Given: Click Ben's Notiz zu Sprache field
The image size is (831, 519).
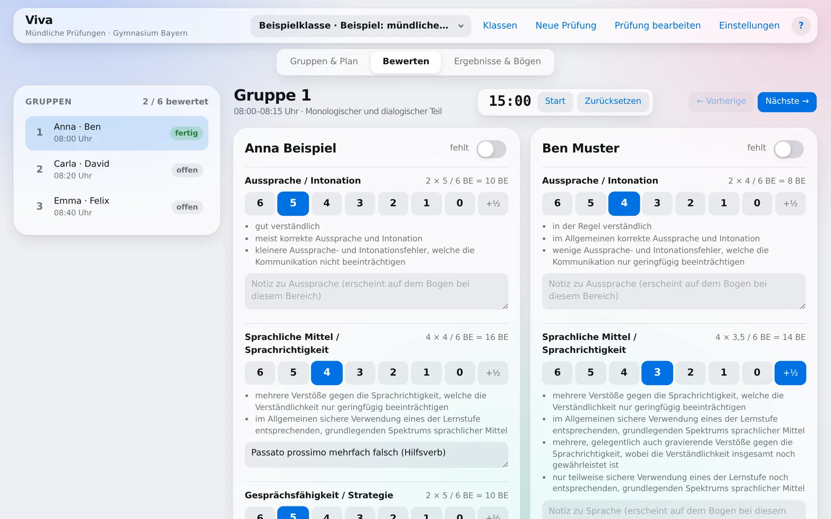Looking at the screenshot, I should tap(674, 510).
